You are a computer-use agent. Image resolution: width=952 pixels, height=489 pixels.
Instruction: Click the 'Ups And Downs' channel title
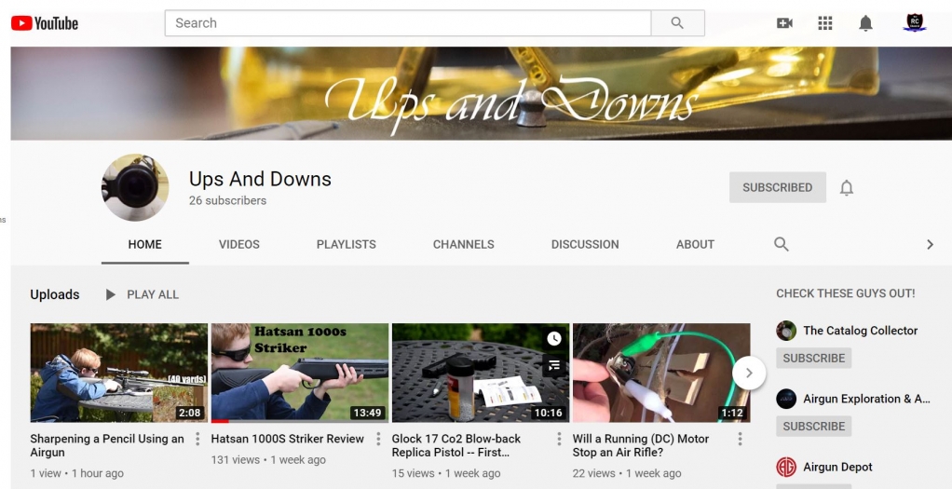pyautogui.click(x=260, y=179)
